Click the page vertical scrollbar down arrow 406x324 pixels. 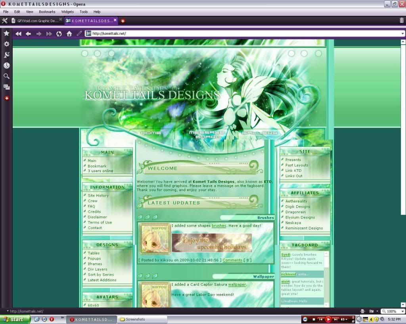point(403,305)
